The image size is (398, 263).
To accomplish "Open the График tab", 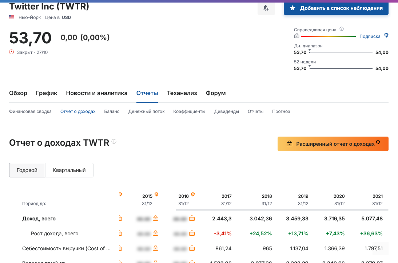I will click(x=47, y=93).
